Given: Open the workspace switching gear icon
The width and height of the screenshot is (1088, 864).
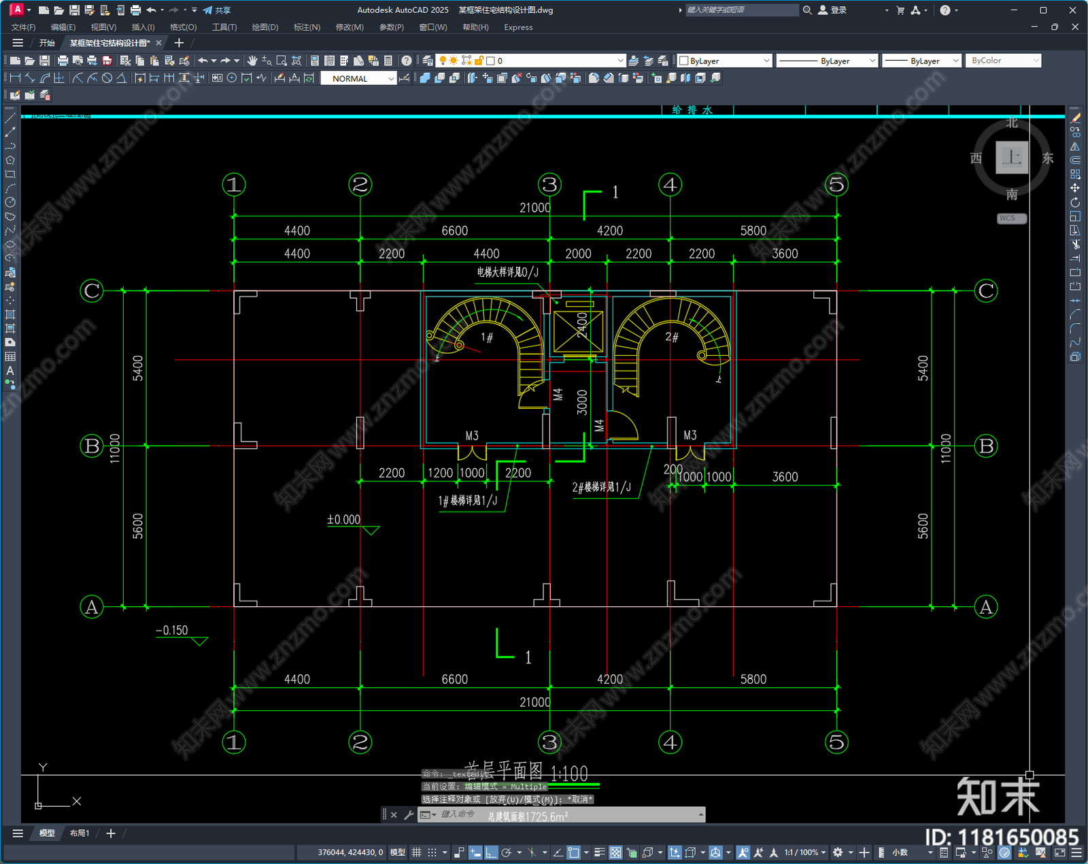Looking at the screenshot, I should (838, 852).
